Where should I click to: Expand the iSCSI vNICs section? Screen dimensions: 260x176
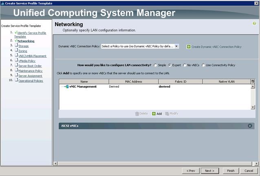pyautogui.click(x=250, y=126)
